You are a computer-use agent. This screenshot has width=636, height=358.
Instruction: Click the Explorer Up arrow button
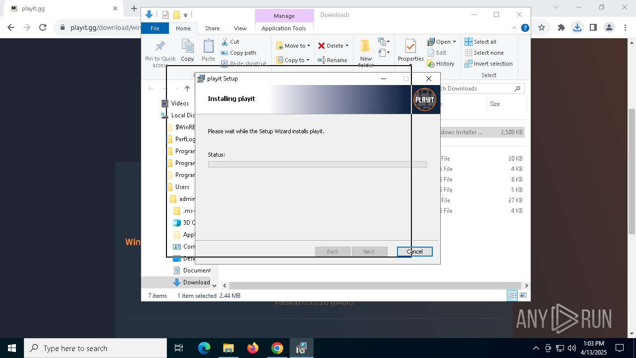coord(187,89)
